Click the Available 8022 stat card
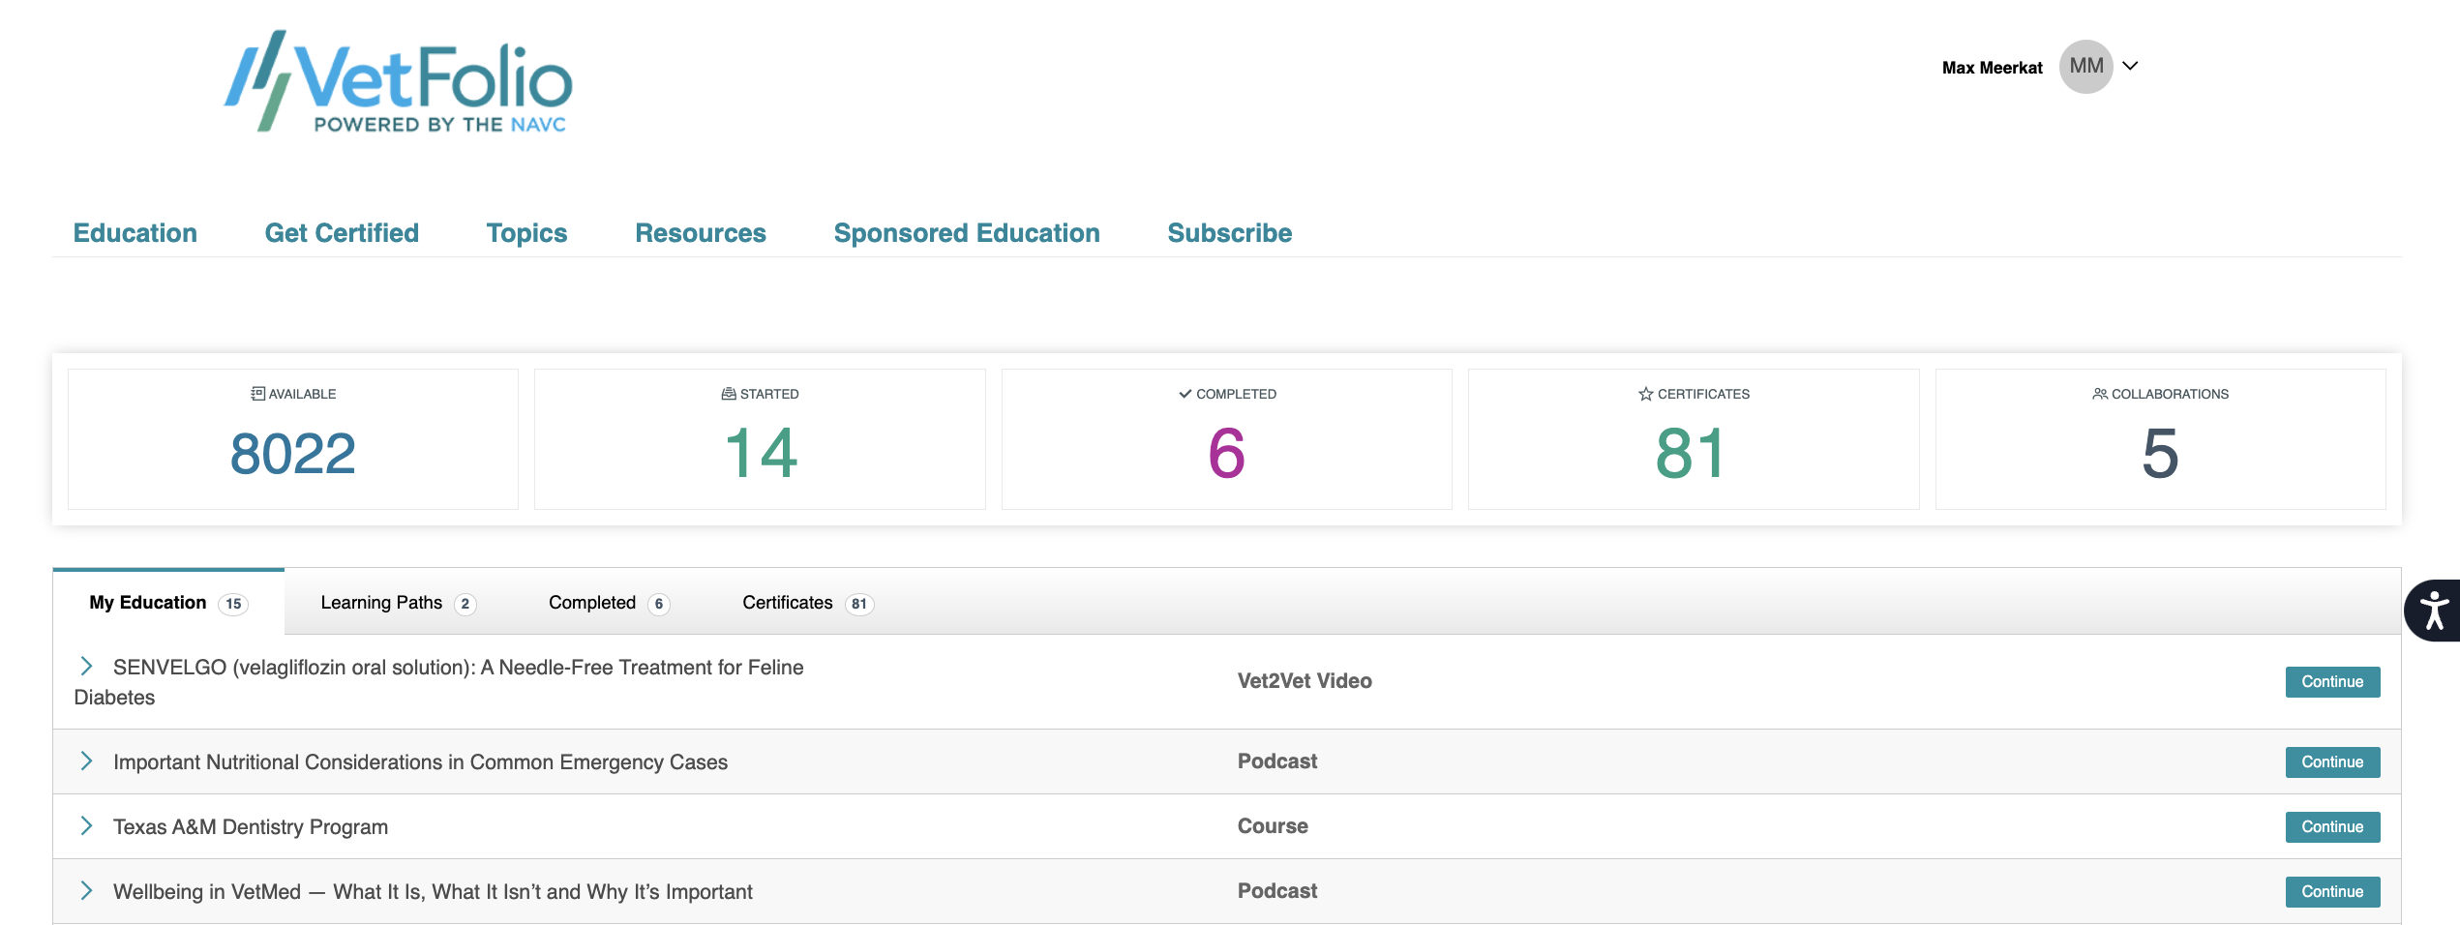The width and height of the screenshot is (2460, 925). 293,439
